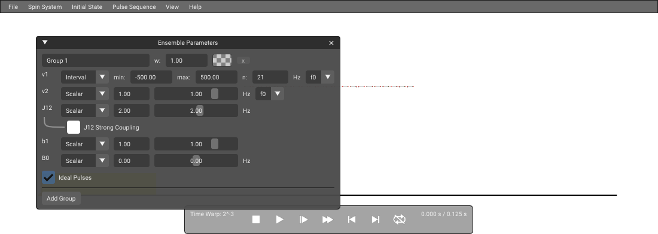Collapse the Ensemble Parameters panel triangle

(x=45, y=42)
